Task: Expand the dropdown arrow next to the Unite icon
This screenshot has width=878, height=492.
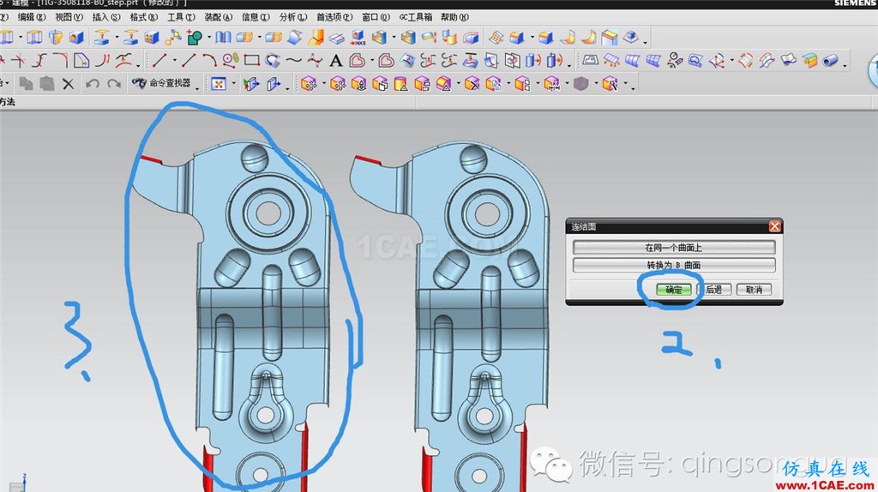Action: click(x=209, y=38)
